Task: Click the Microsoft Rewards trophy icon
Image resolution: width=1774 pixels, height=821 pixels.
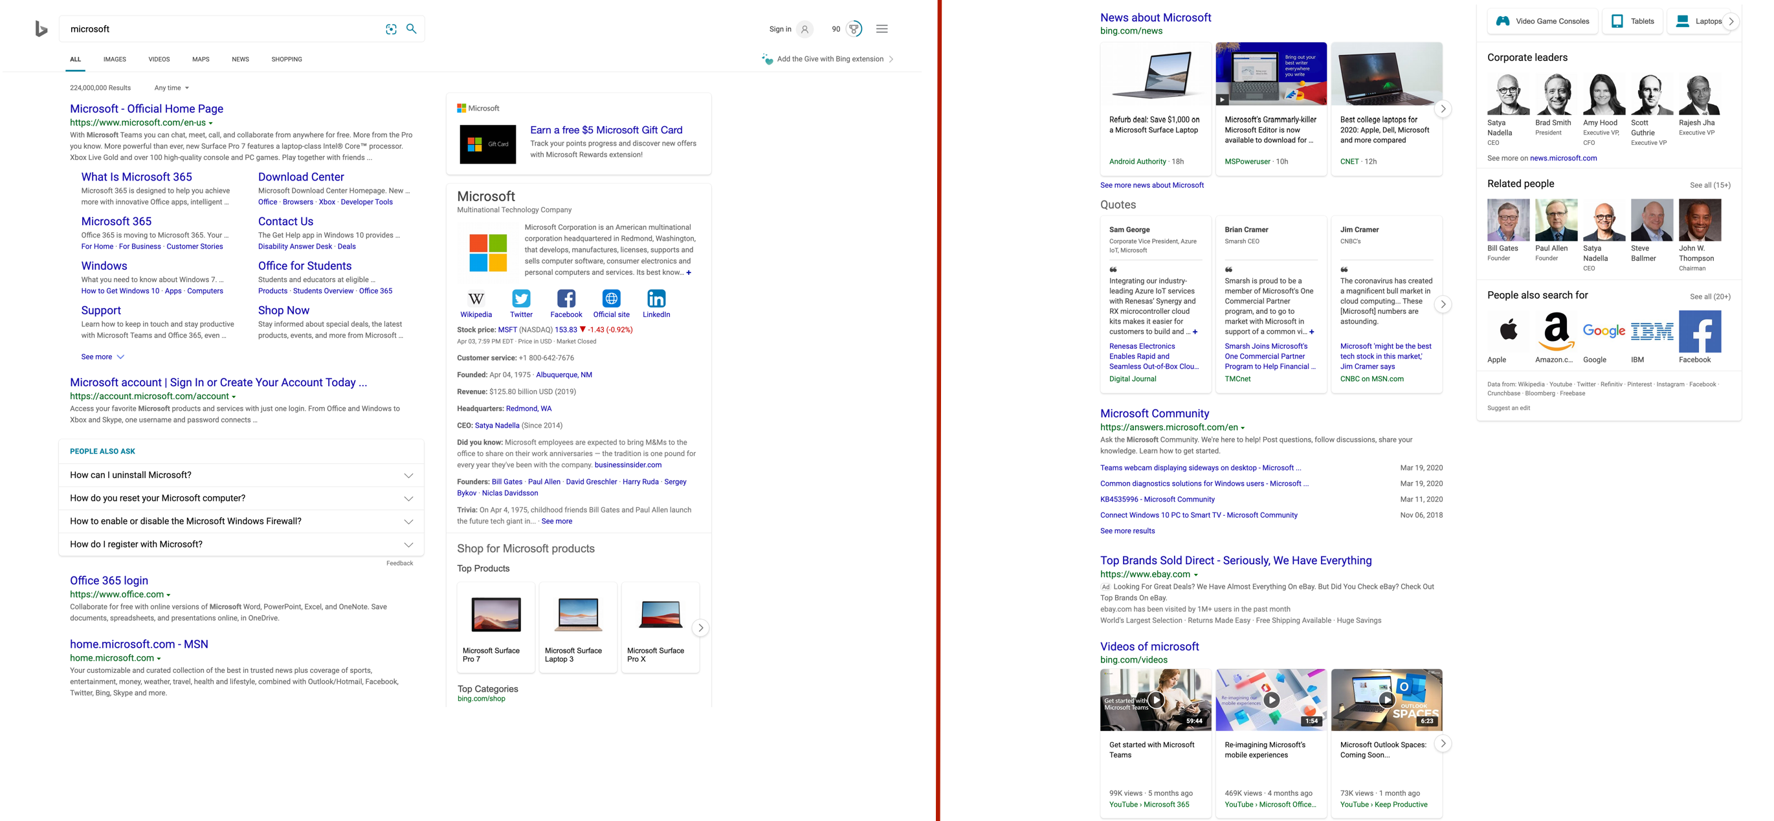Action: tap(854, 29)
